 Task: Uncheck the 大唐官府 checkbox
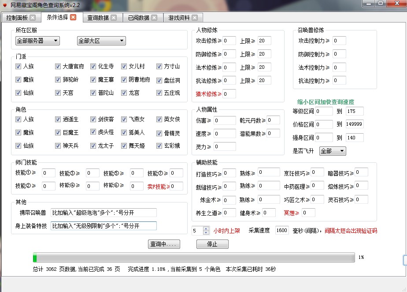pos(58,66)
